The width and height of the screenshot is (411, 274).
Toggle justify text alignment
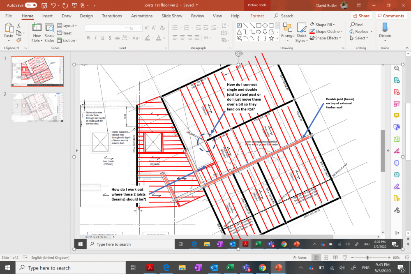pos(197,38)
